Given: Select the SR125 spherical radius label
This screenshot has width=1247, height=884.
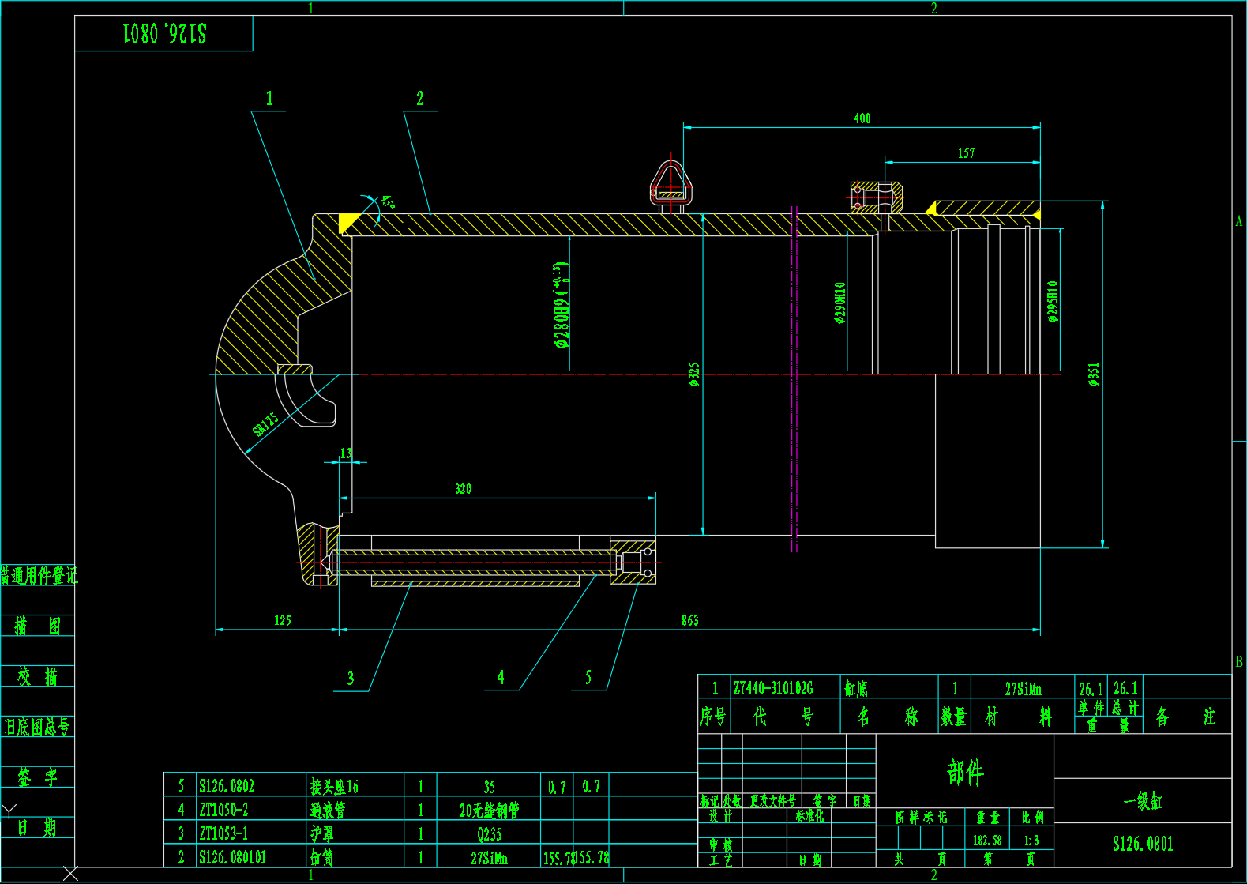Looking at the screenshot, I should click(x=265, y=424).
